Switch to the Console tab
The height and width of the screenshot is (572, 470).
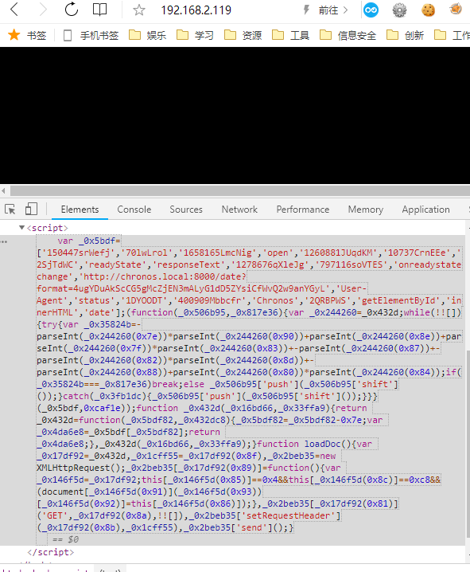(134, 210)
